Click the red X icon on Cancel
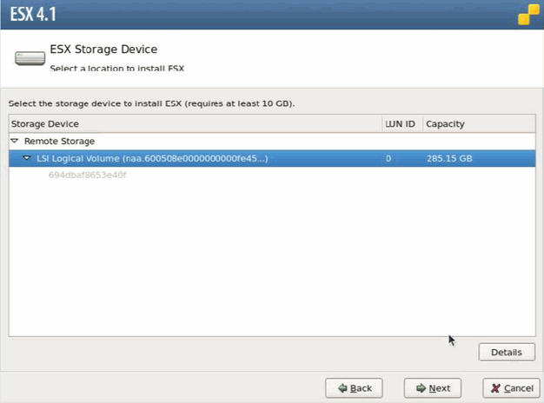 496,388
